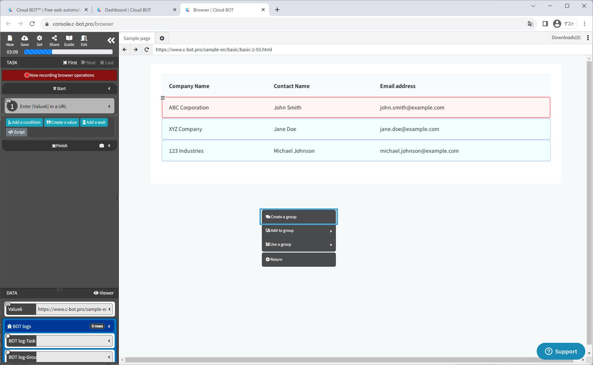The width and height of the screenshot is (593, 365).
Task: Click the virtual browser URL field
Action: pos(296,49)
